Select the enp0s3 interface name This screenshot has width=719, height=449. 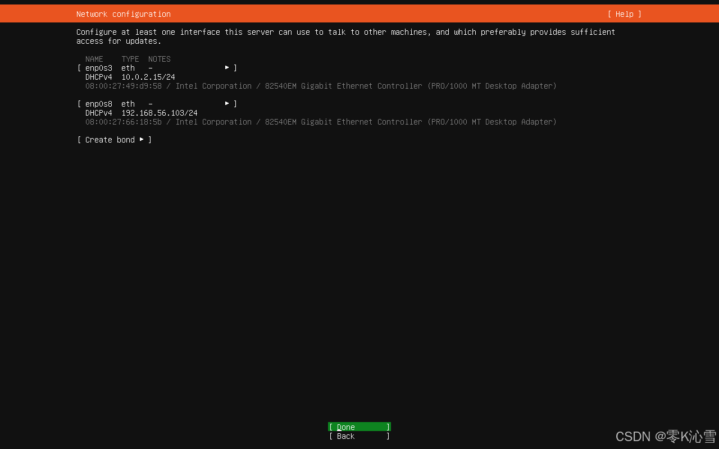click(99, 68)
